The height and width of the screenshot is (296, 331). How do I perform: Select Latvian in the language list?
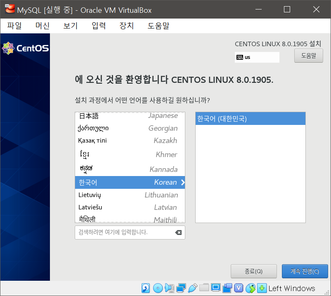coord(130,207)
